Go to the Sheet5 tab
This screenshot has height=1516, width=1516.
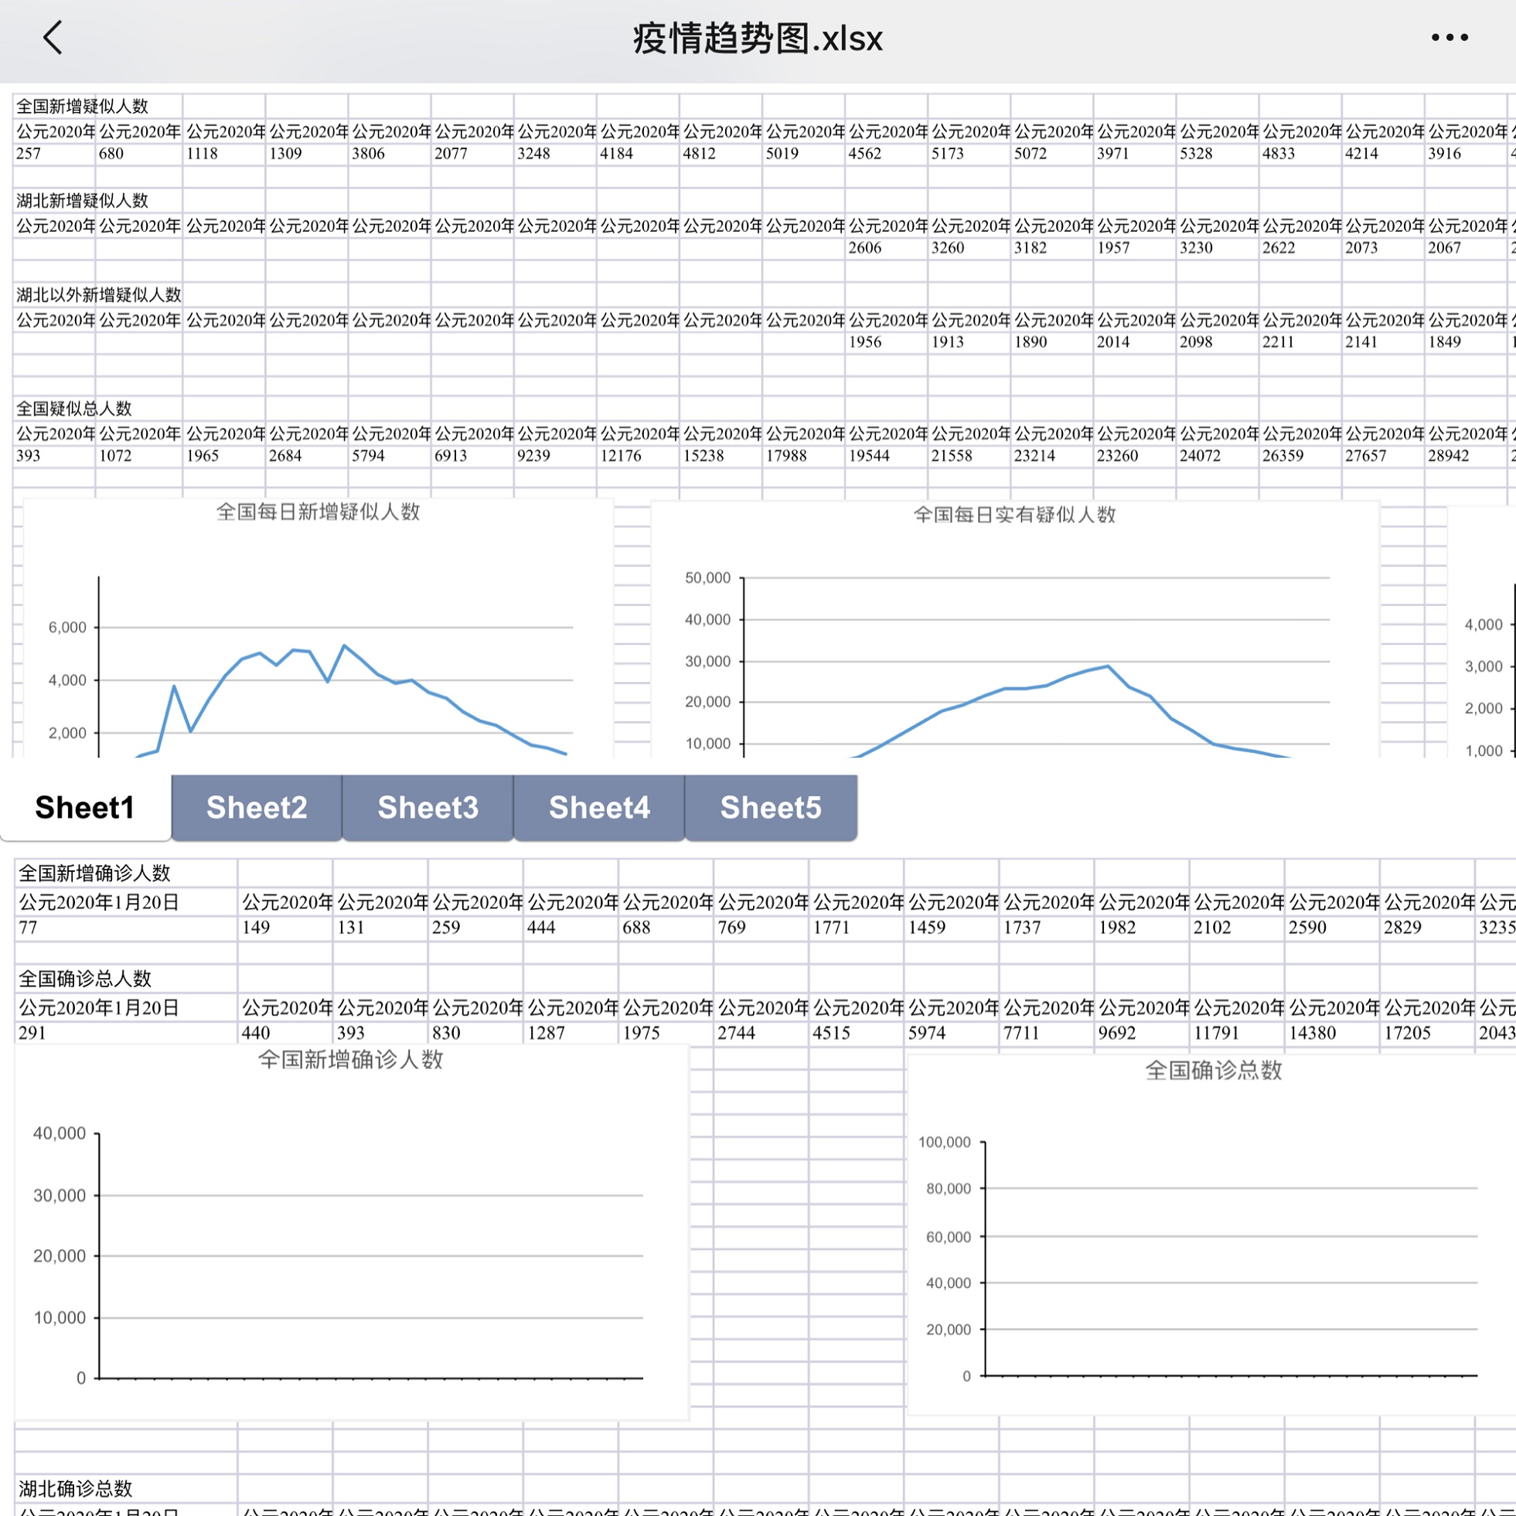(x=771, y=807)
